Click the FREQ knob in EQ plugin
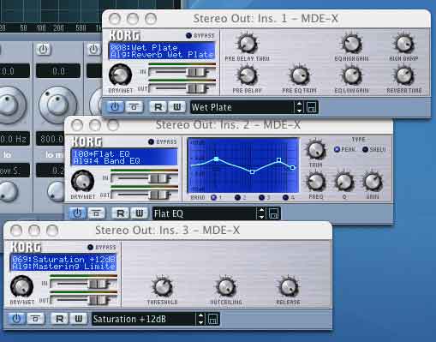Image resolution: width=436 pixels, height=342 pixels. pyautogui.click(x=316, y=182)
